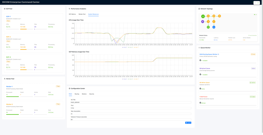This screenshot has height=135, width=263.
Task: Click the large green topology node
Action: coord(203,16)
